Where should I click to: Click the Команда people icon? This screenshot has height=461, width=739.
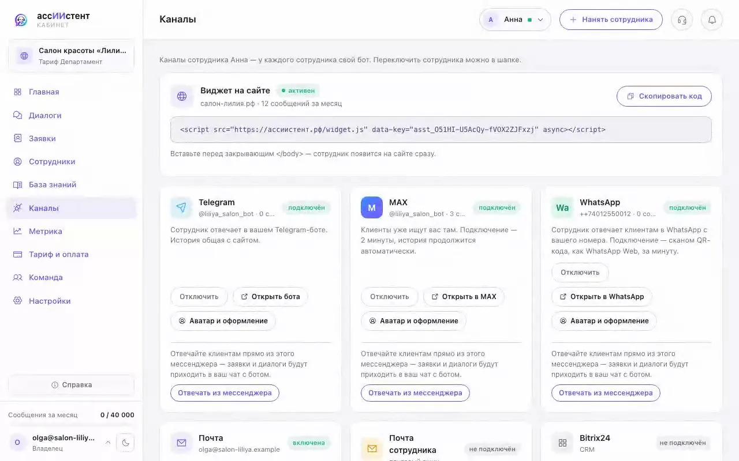tap(17, 277)
